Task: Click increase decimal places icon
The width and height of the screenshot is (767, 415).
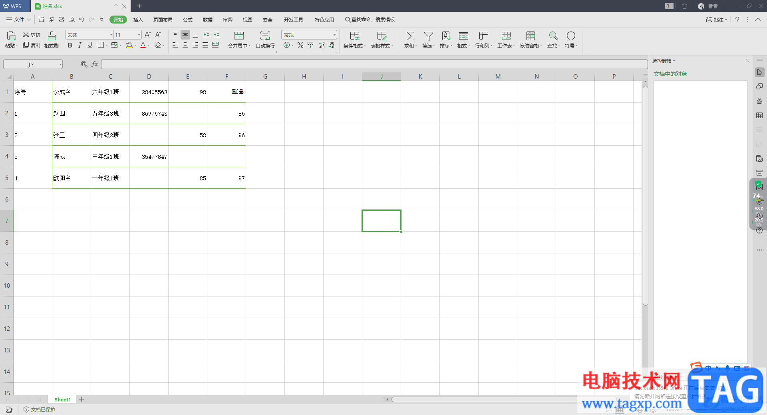Action: pyautogui.click(x=322, y=45)
